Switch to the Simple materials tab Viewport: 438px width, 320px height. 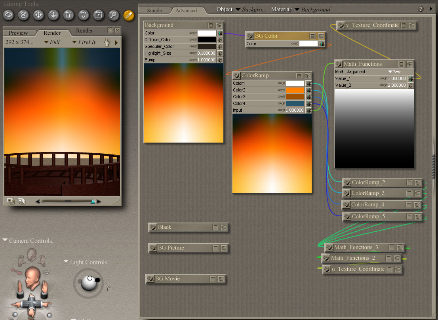[x=154, y=10]
